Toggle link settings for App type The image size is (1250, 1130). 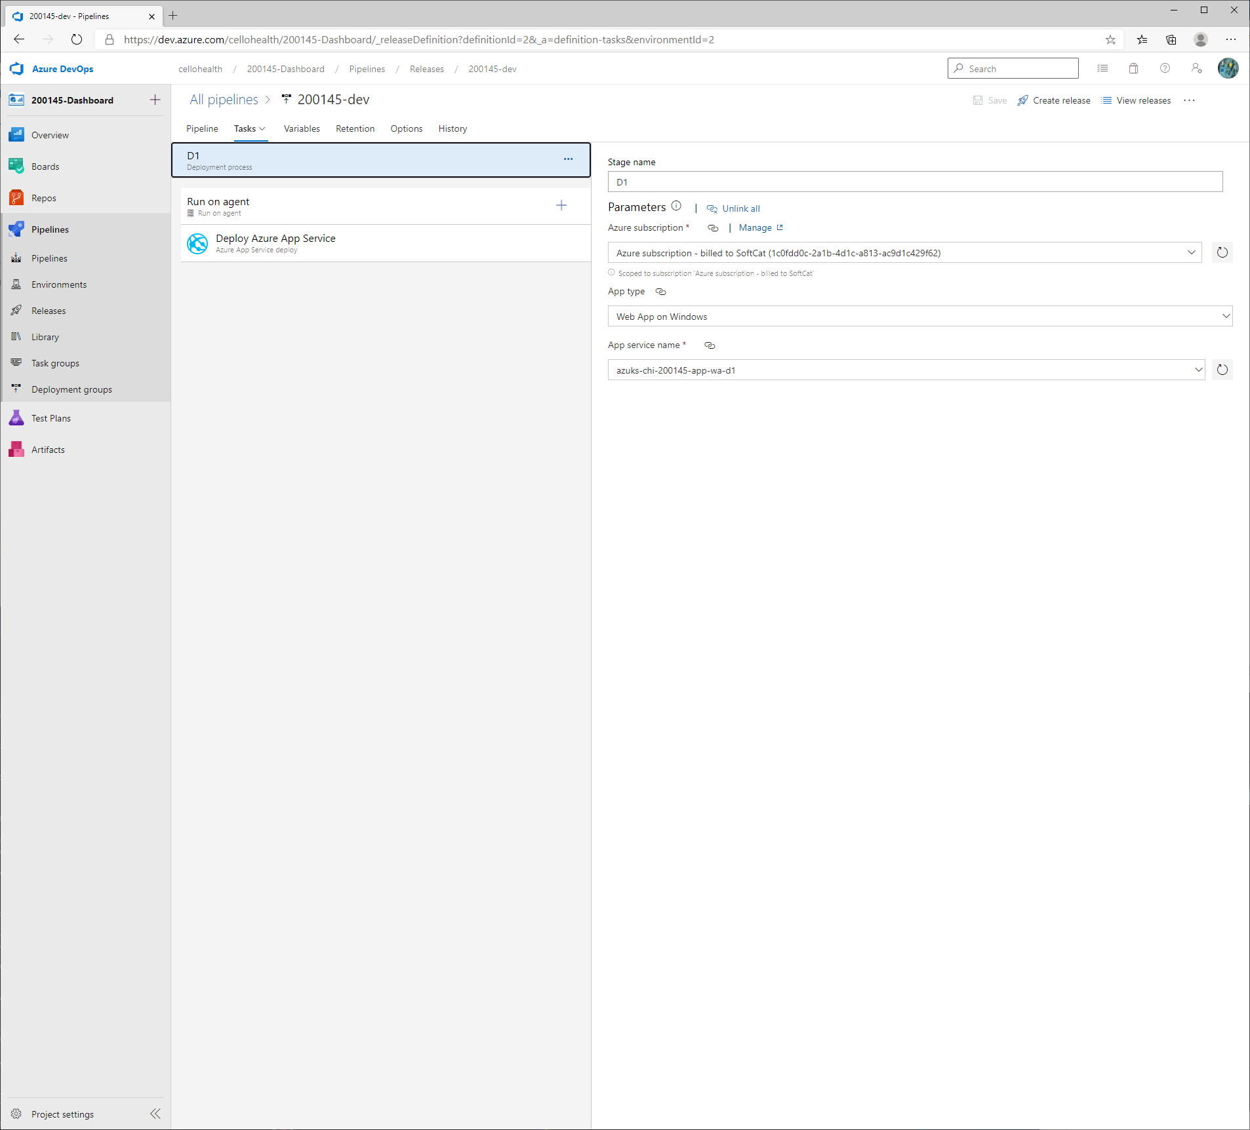[660, 291]
